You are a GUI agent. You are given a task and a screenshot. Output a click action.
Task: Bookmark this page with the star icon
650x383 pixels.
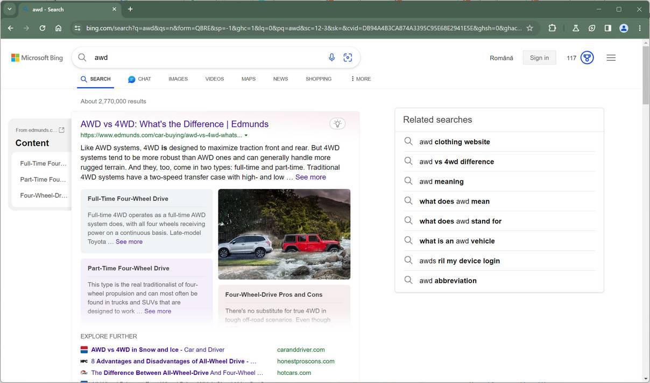tap(529, 28)
